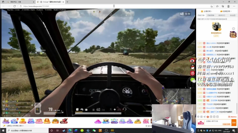Click the NetEase Music red icon

pyautogui.click(x=193, y=73)
